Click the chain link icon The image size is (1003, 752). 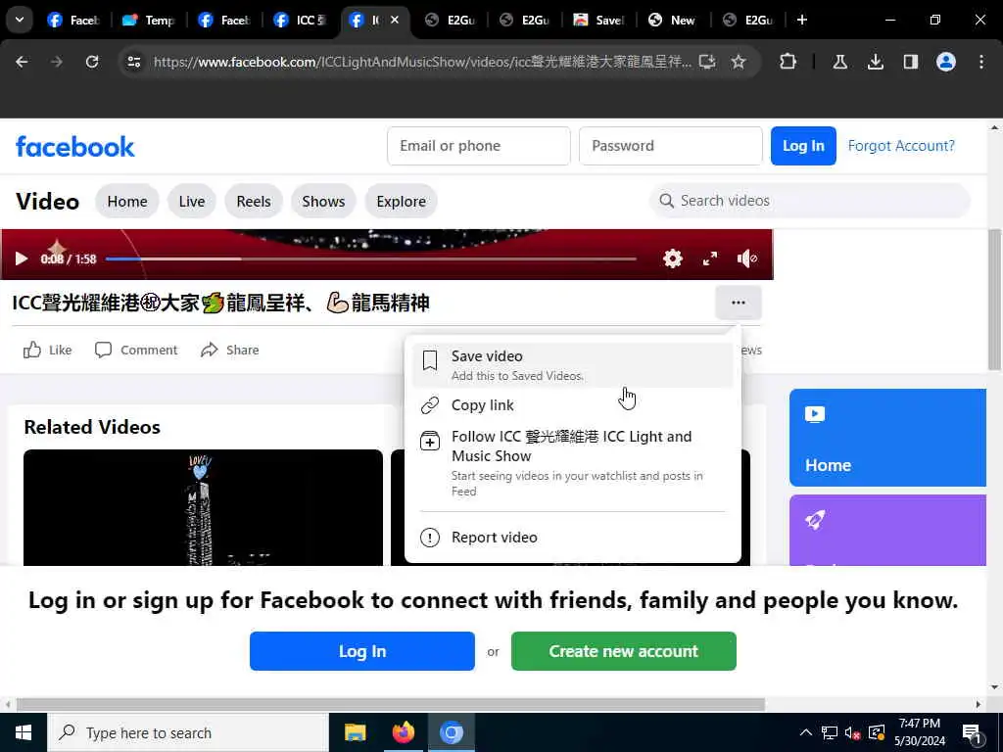click(430, 404)
